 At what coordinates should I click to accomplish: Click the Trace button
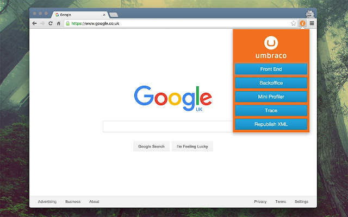point(271,110)
